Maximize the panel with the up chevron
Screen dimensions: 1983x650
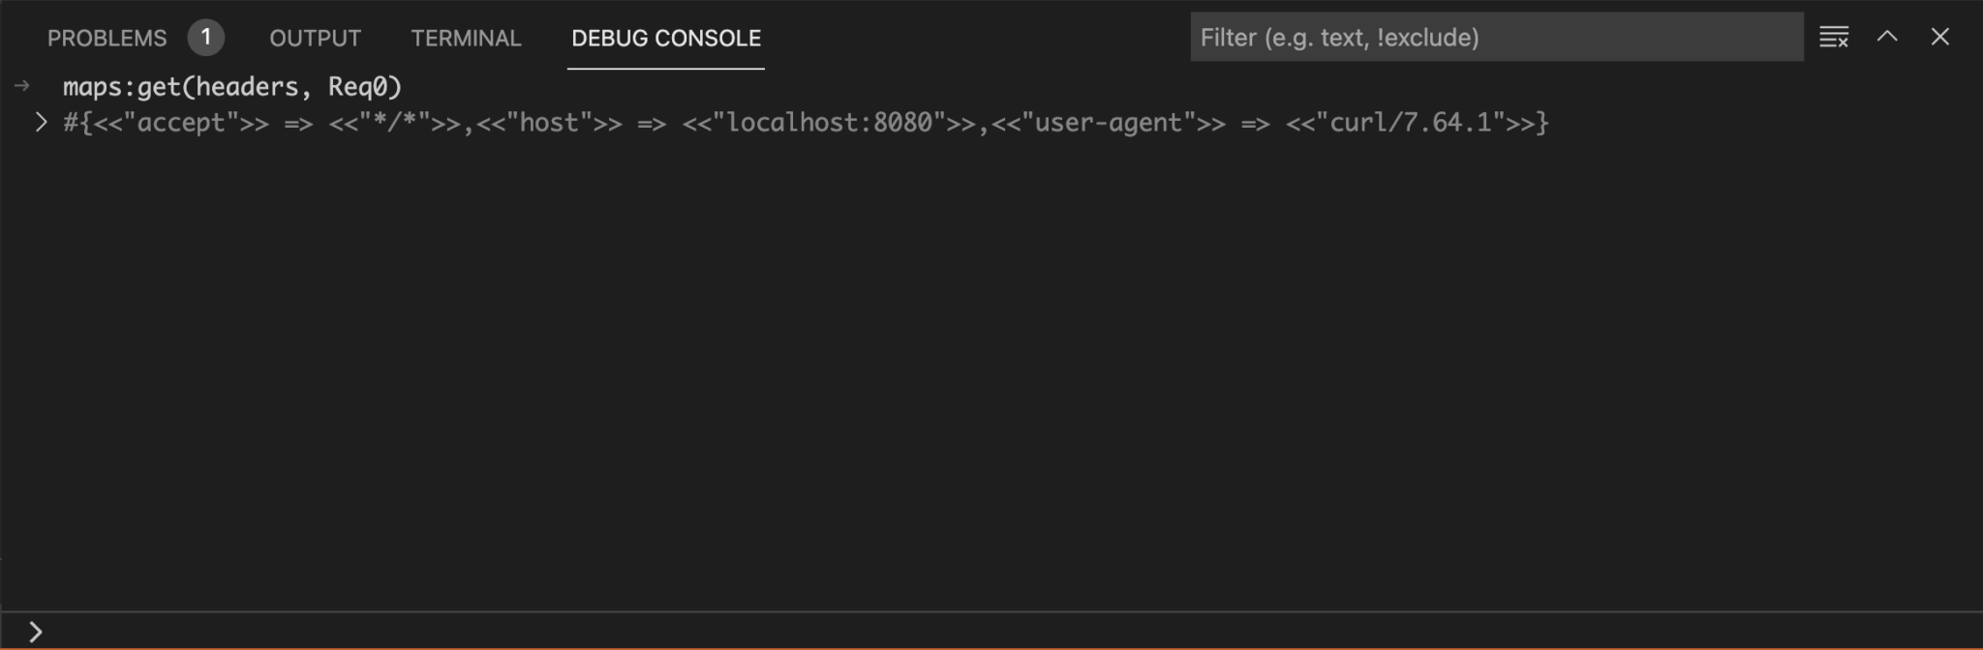1886,37
